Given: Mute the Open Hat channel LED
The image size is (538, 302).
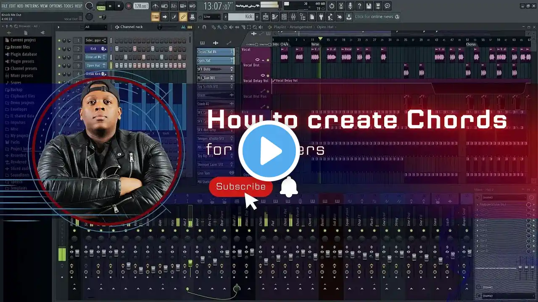Looking at the screenshot, I should (59, 65).
